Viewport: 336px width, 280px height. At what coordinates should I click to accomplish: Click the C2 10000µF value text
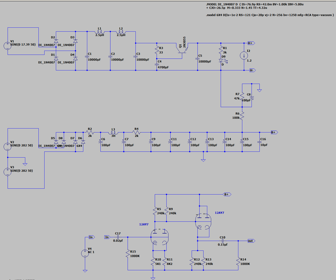(117, 59)
